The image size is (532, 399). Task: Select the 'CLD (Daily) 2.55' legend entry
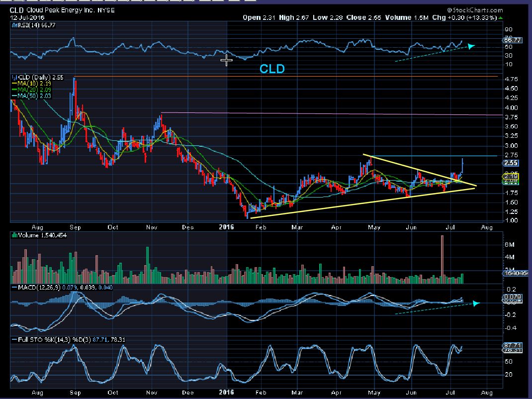click(40, 78)
